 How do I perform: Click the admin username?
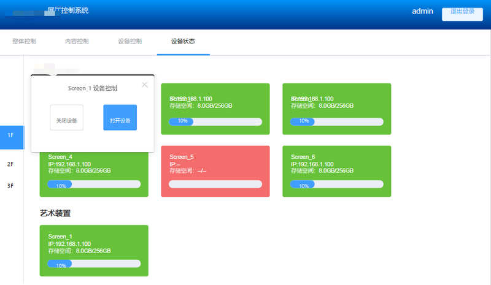point(422,11)
